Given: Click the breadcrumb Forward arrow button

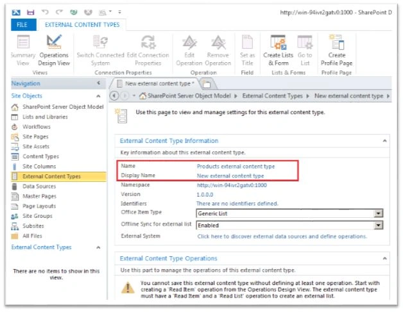Looking at the screenshot, I should coord(125,96).
